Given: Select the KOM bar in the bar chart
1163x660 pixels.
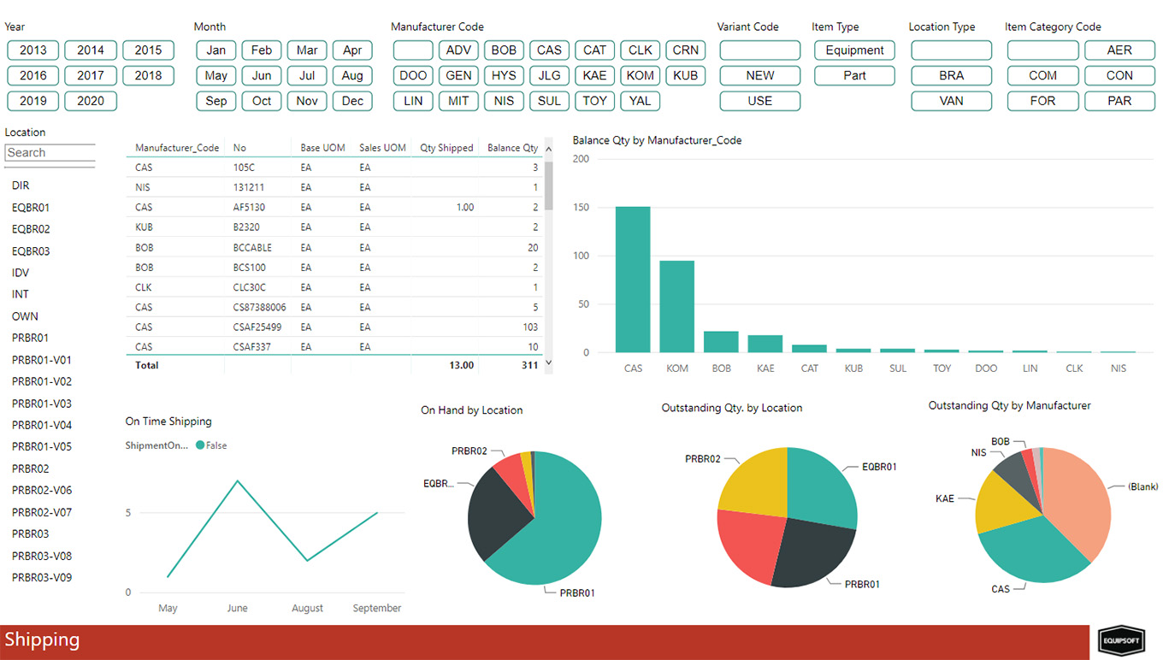Looking at the screenshot, I should 676,306.
